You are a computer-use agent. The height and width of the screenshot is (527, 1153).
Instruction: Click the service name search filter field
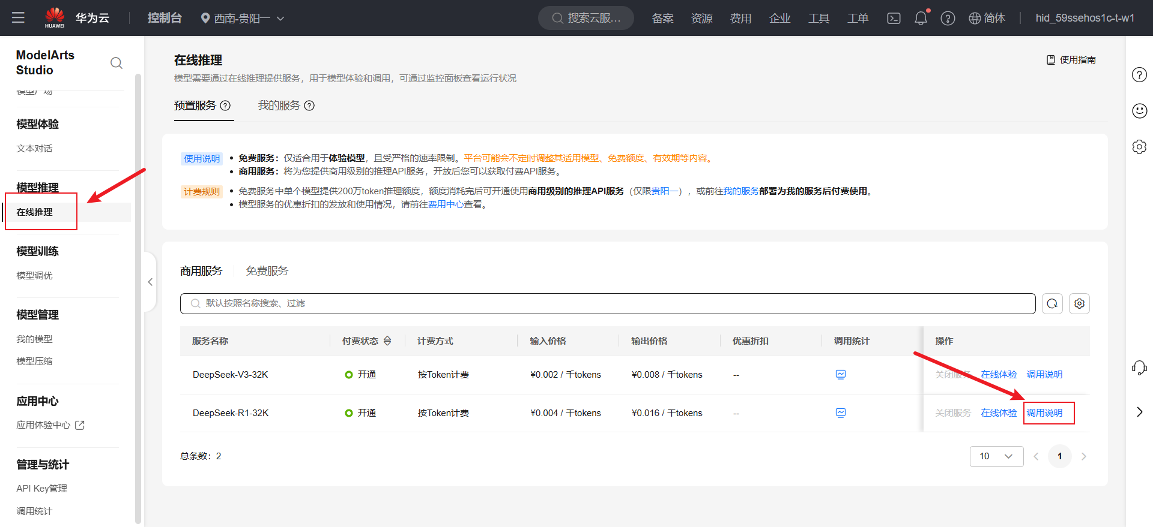point(607,304)
